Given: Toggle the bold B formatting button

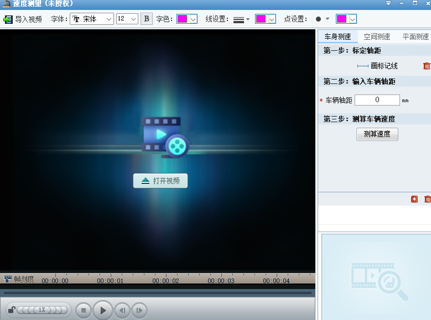Looking at the screenshot, I should 147,19.
